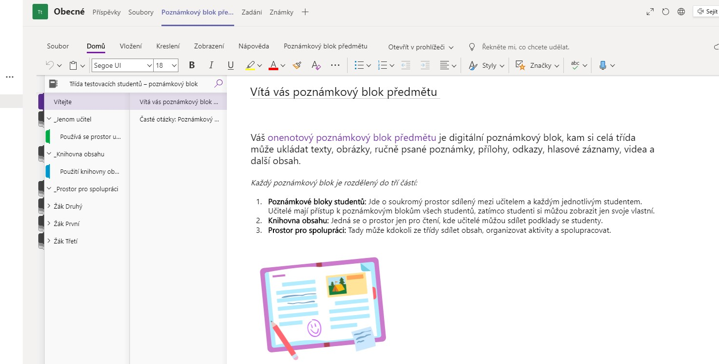The height and width of the screenshot is (364, 719).
Task: Open the Segoe UI font name box
Action: click(x=122, y=65)
